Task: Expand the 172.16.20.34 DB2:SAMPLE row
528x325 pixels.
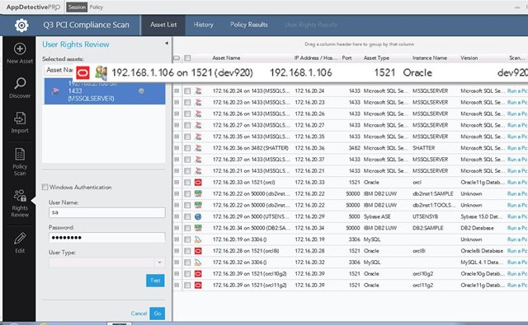Action: click(x=177, y=228)
